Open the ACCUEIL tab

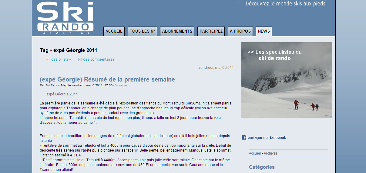coord(114,31)
